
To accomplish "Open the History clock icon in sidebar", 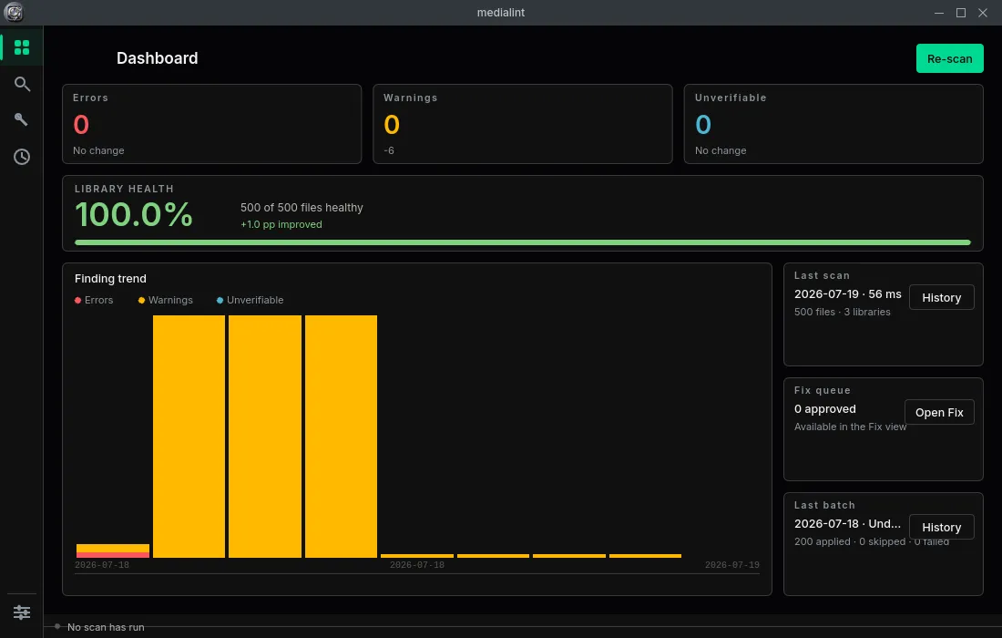I will 22,157.
